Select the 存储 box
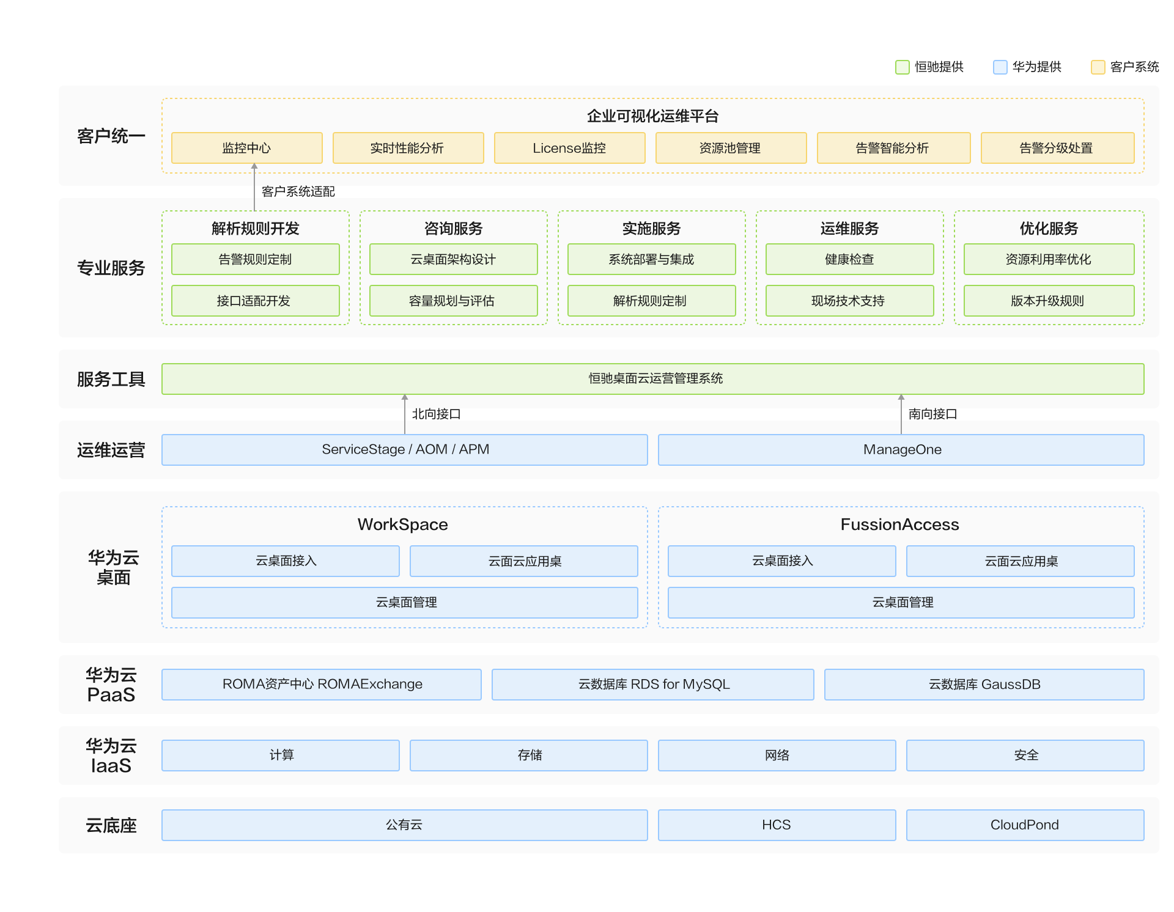 pyautogui.click(x=529, y=756)
